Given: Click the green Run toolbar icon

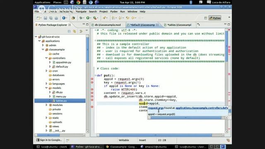Looking at the screenshot, I should pos(88,18).
